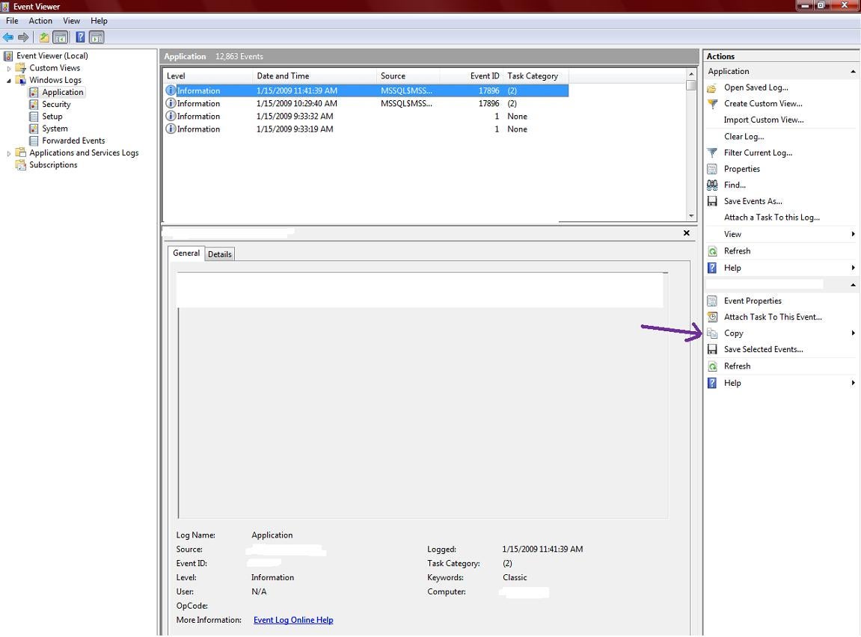The height and width of the screenshot is (637, 861).
Task: Toggle the show/hide action pane toolbar icon
Action: [x=96, y=37]
